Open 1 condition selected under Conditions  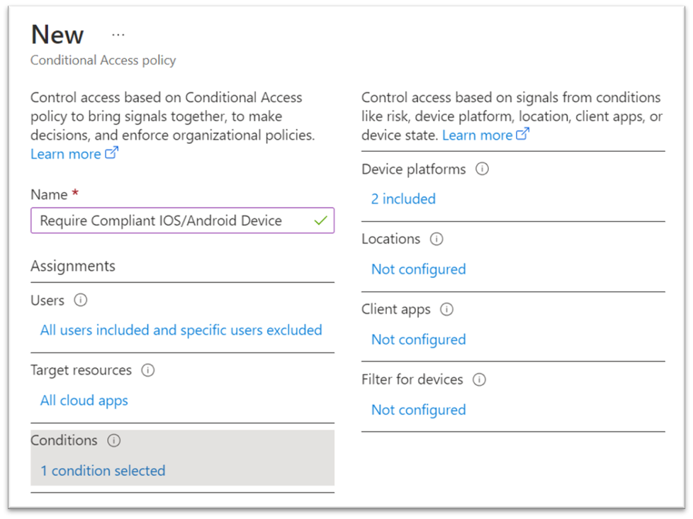(x=103, y=470)
